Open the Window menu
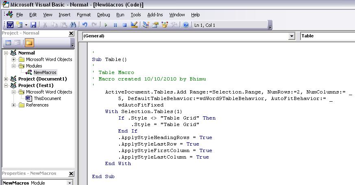Screen dimensions: 355x185 tap(177, 15)
